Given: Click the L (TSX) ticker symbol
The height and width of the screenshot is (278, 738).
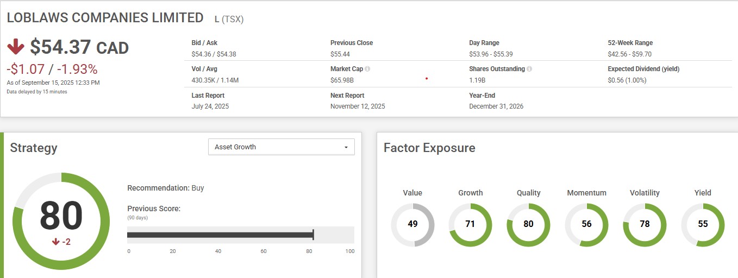Looking at the screenshot, I should (x=229, y=19).
